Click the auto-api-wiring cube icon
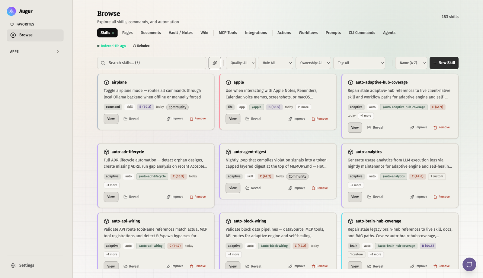Image resolution: width=483 pixels, height=278 pixels. point(106,221)
